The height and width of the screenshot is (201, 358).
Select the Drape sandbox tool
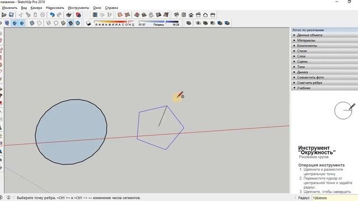pos(151,15)
